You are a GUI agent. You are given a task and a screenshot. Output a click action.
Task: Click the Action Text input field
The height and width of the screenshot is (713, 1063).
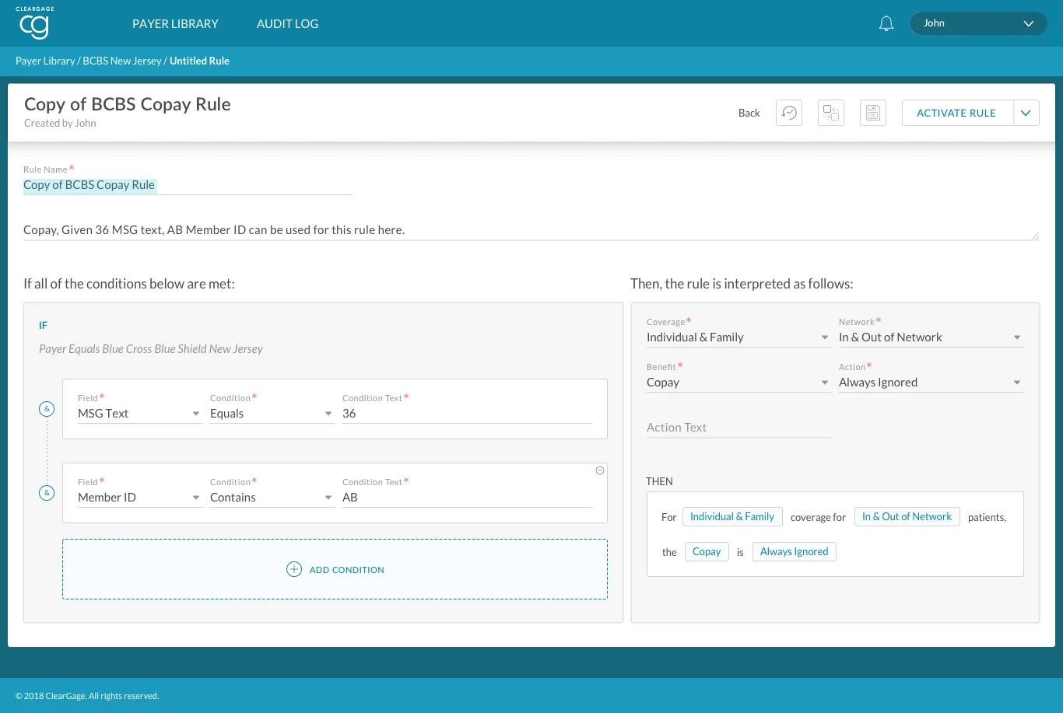pos(738,428)
